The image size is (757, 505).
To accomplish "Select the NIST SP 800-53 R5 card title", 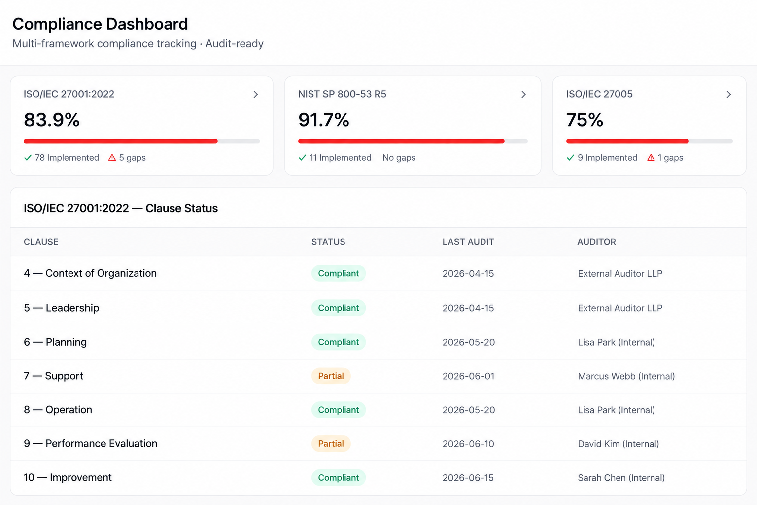I will point(342,94).
